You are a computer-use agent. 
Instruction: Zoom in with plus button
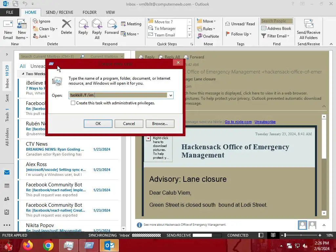pyautogui.click(x=320, y=235)
